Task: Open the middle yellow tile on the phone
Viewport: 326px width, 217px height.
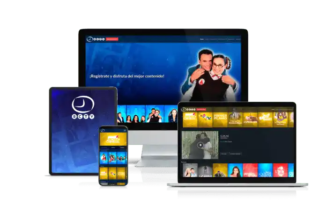Action: (x=112, y=173)
